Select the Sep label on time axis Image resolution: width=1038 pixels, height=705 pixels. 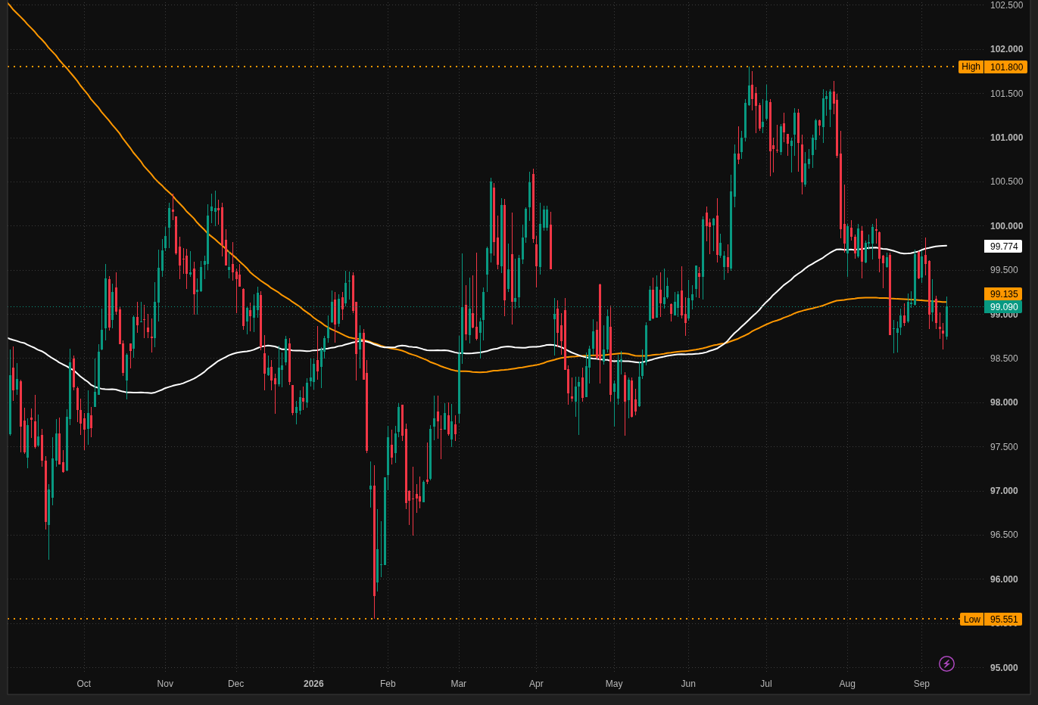click(x=921, y=684)
